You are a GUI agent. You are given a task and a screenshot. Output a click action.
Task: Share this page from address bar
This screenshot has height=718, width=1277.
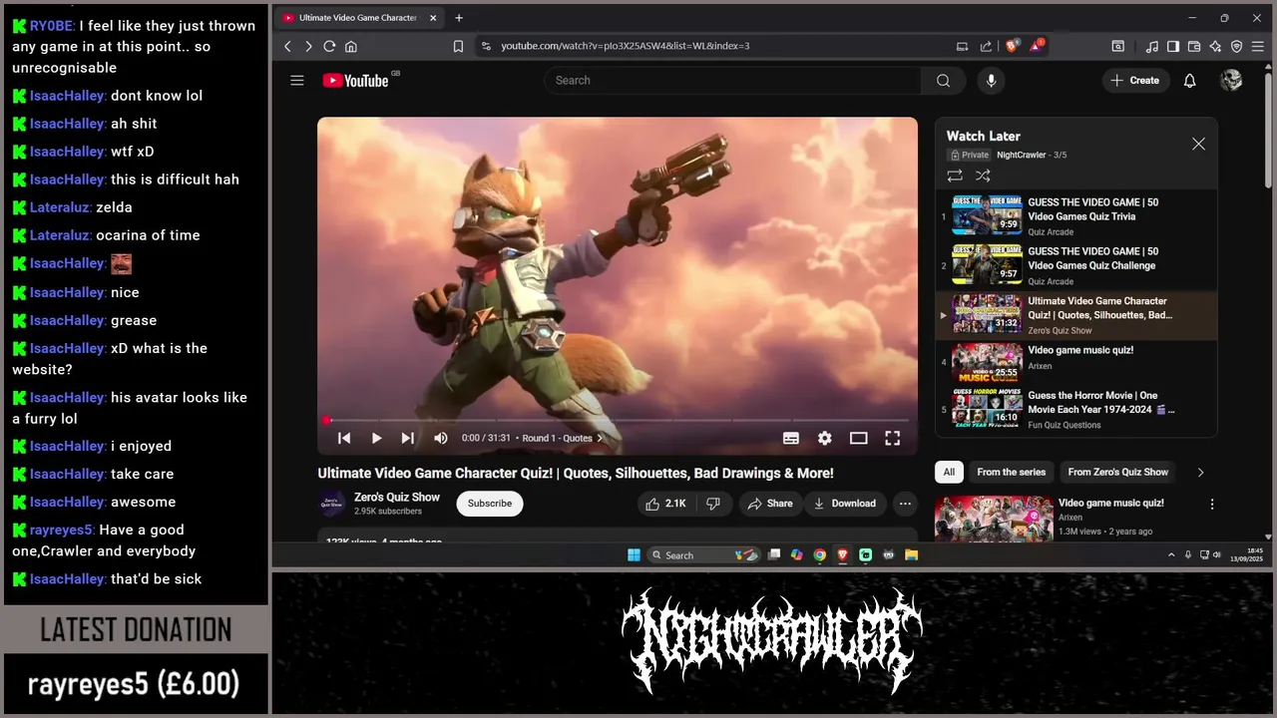(x=986, y=46)
